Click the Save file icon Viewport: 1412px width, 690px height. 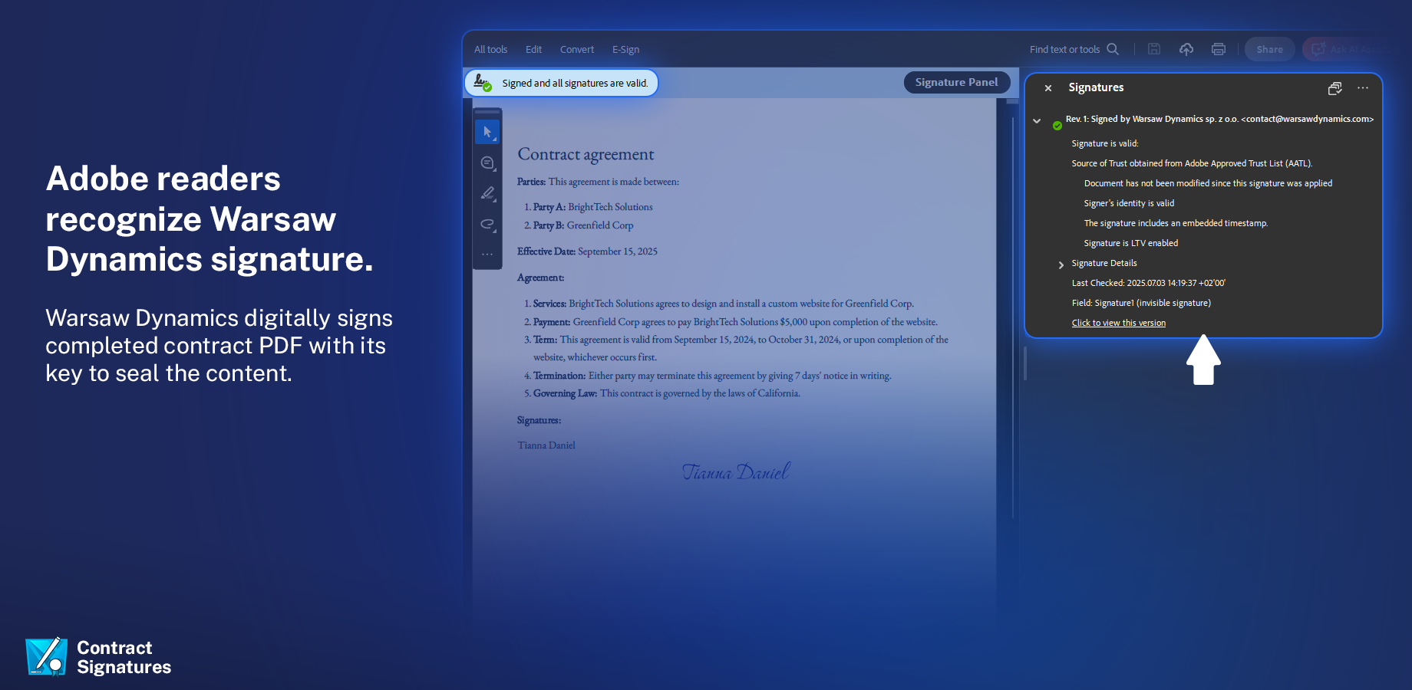click(1153, 49)
